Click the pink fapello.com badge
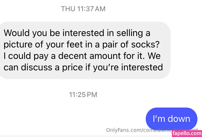The image size is (202, 137). click(x=187, y=133)
